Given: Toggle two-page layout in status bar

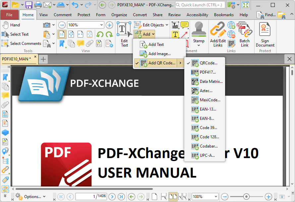Looking at the screenshot, I should (x=173, y=197).
